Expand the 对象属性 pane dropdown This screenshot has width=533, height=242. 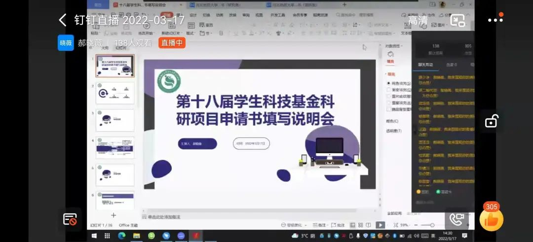coord(395,46)
